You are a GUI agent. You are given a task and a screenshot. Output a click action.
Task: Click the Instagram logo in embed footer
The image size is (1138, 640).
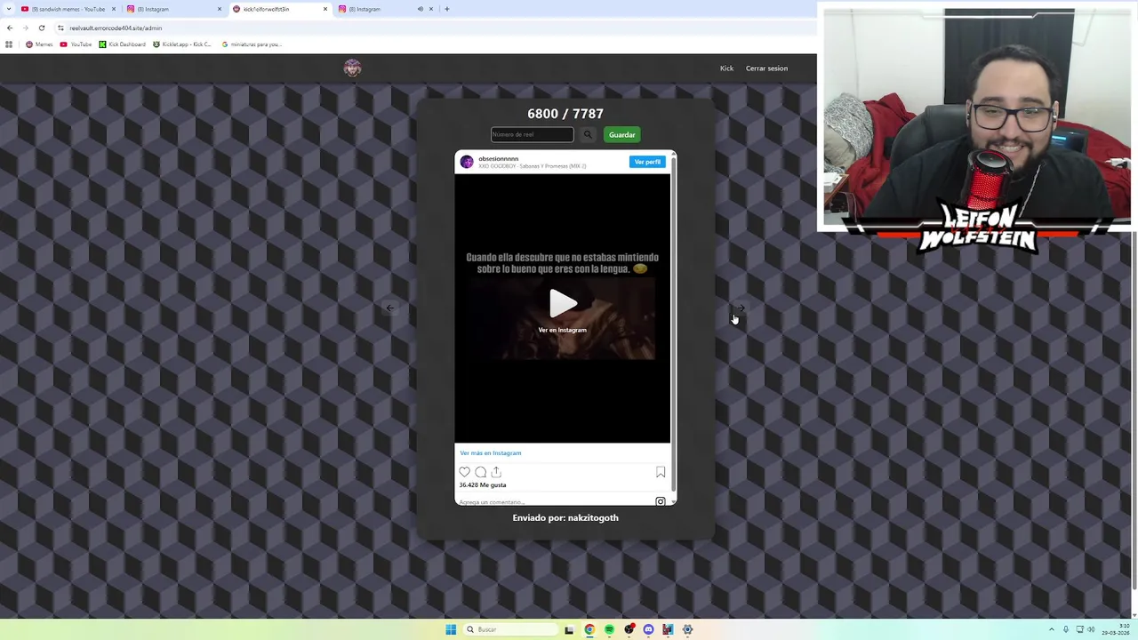pyautogui.click(x=661, y=502)
